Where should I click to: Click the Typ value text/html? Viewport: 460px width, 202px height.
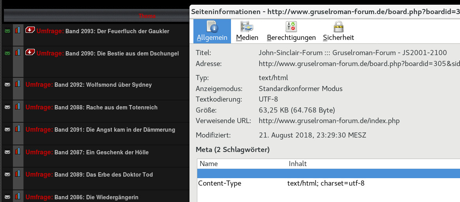(x=273, y=78)
